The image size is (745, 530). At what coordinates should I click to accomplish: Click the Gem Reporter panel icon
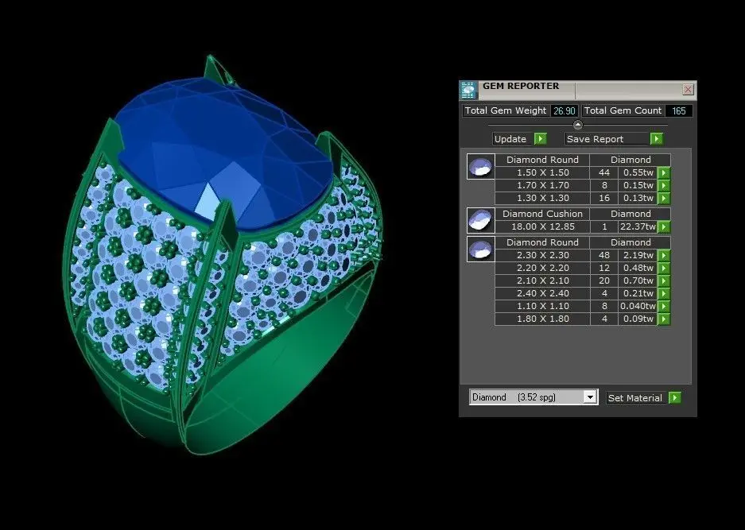pyautogui.click(x=468, y=91)
